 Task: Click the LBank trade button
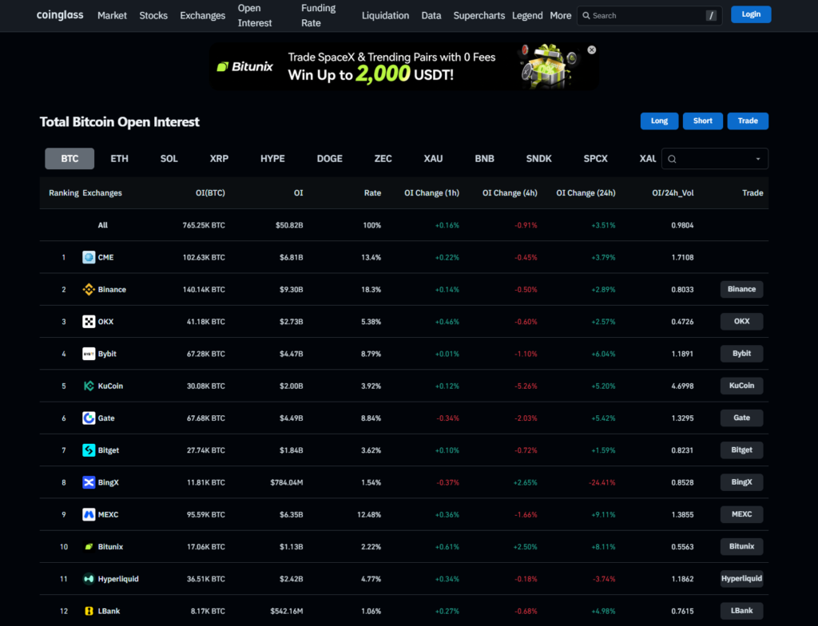(x=741, y=611)
